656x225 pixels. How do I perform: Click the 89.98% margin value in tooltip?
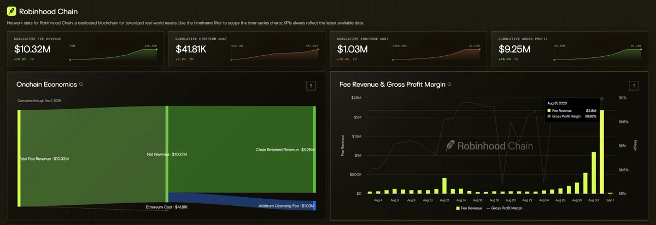tap(590, 117)
